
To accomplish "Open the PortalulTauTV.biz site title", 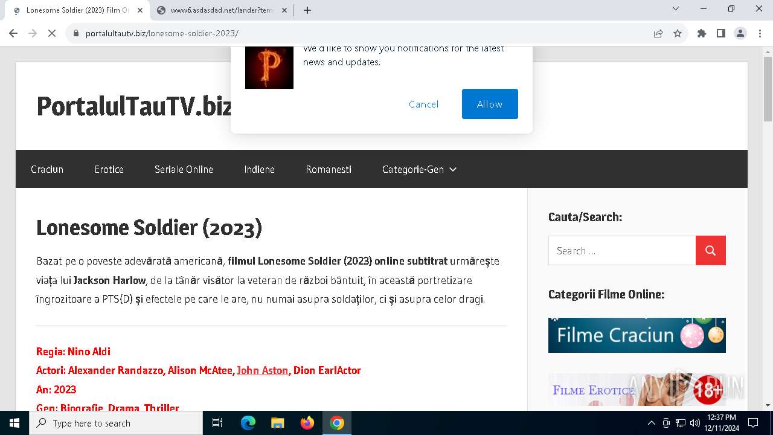I will (134, 106).
